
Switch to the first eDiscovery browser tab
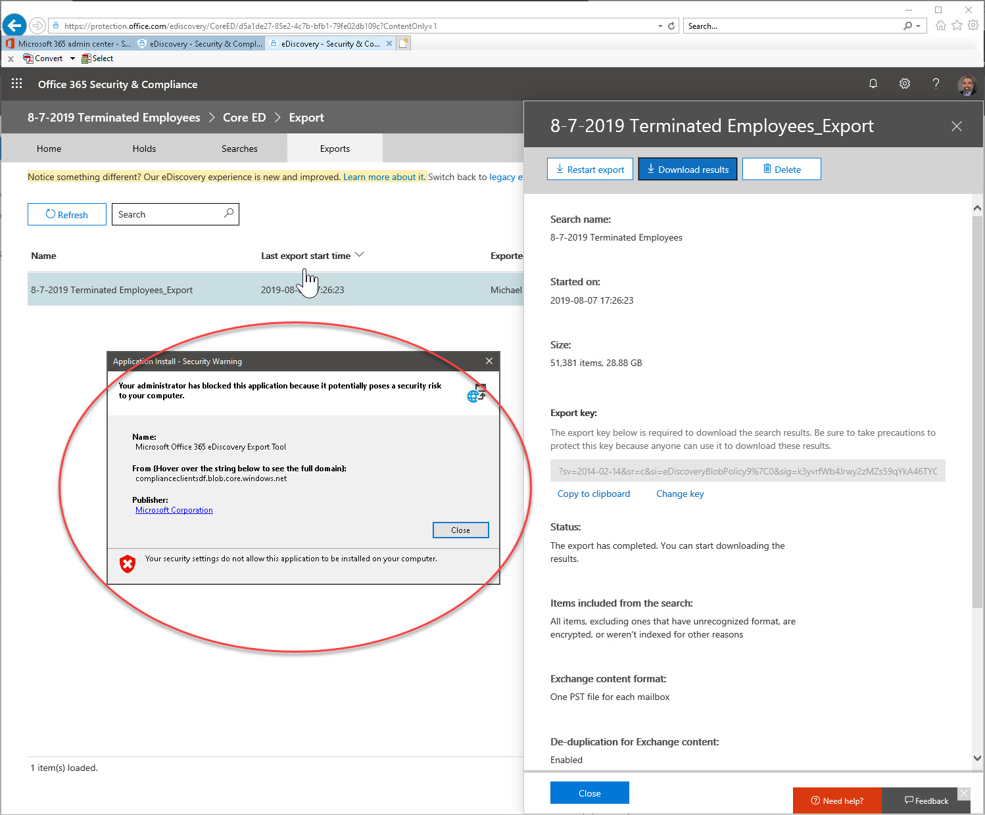click(200, 43)
